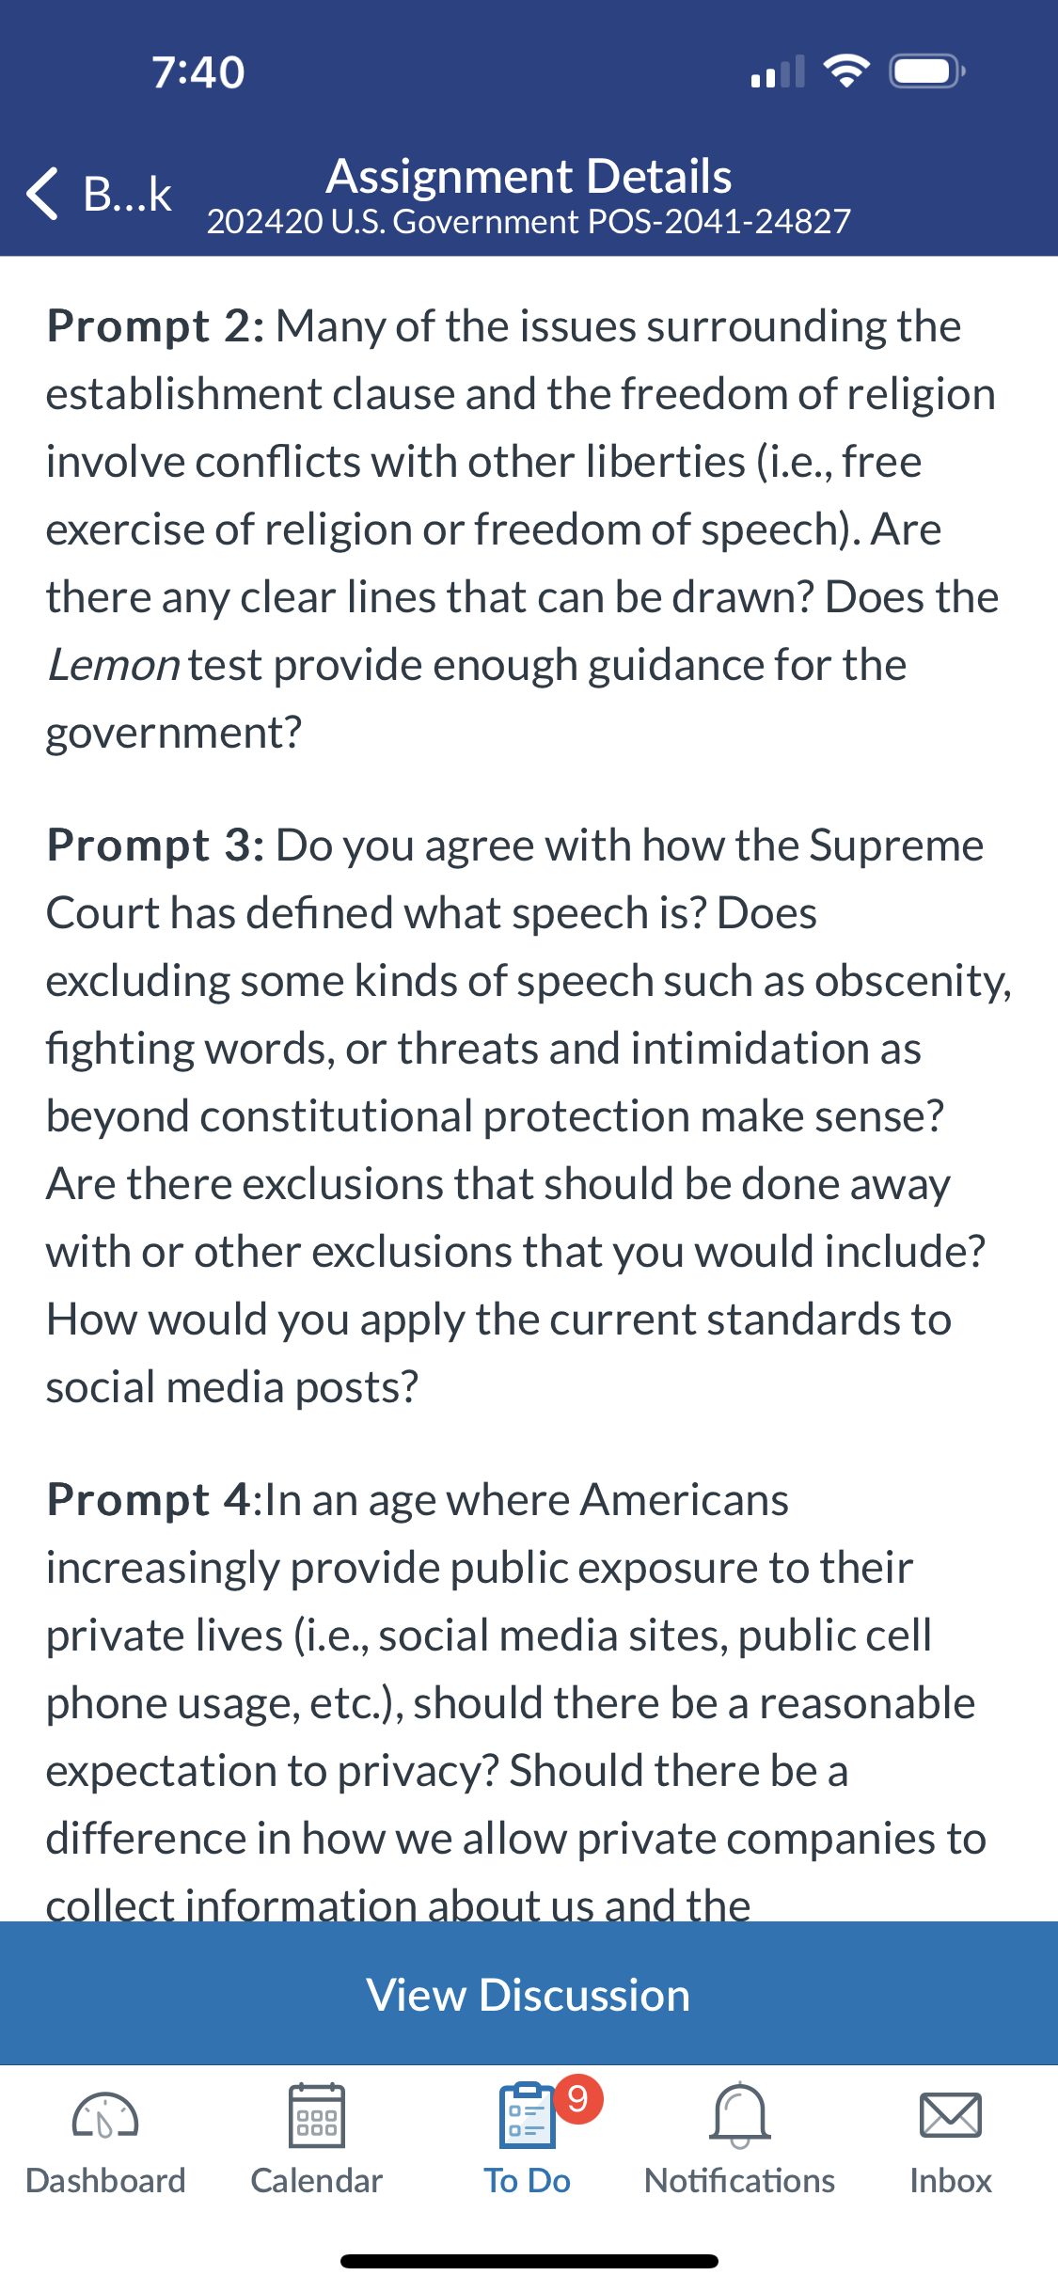Open the Calendar icon

click(x=317, y=2116)
